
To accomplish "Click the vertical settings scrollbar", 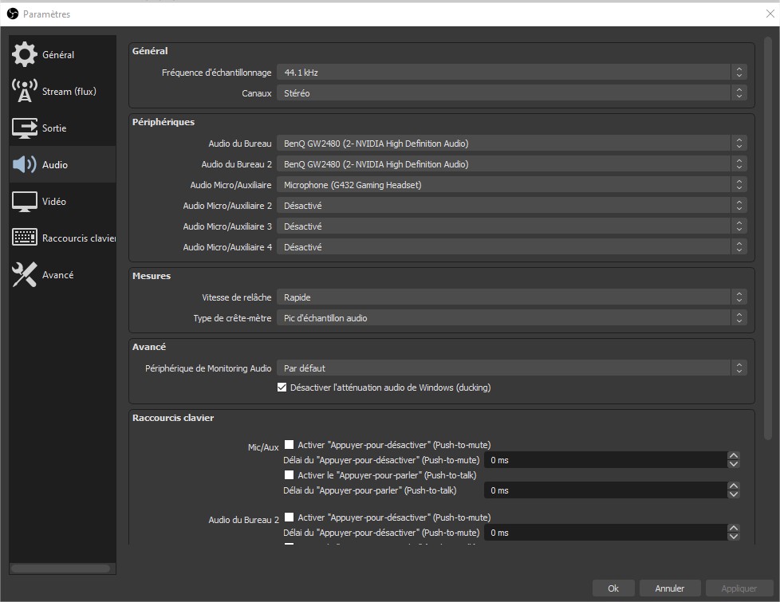I will [x=767, y=239].
